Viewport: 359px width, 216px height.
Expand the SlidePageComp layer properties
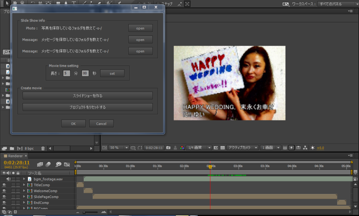[24, 197]
